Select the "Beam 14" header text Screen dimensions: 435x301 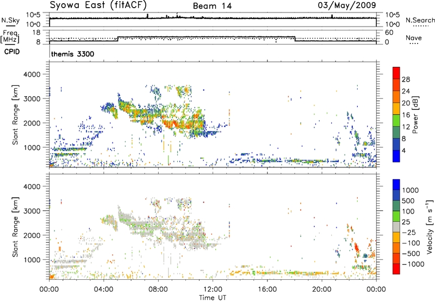212,6
